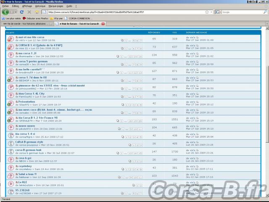This screenshot has width=269, height=202.
Task: Open the tab list dropdown at tab bar end
Action: [x=267, y=24]
